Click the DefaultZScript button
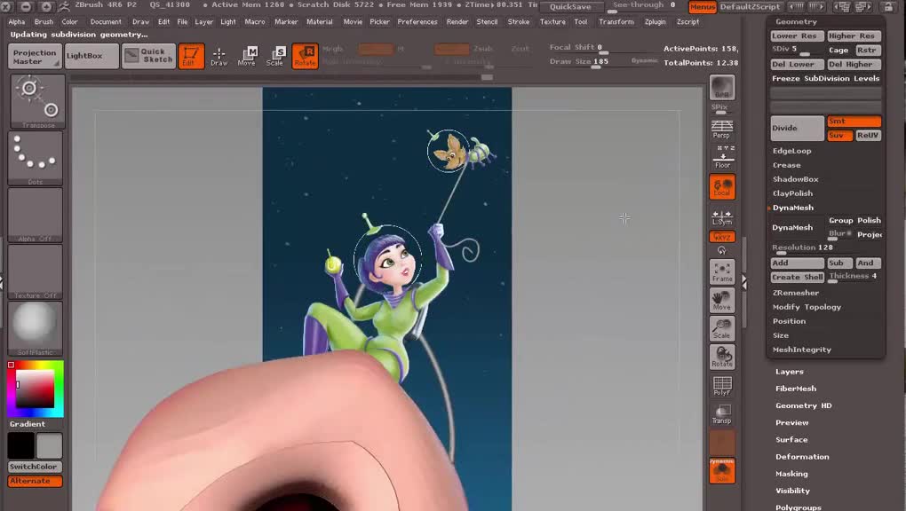906x511 pixels. tap(750, 7)
